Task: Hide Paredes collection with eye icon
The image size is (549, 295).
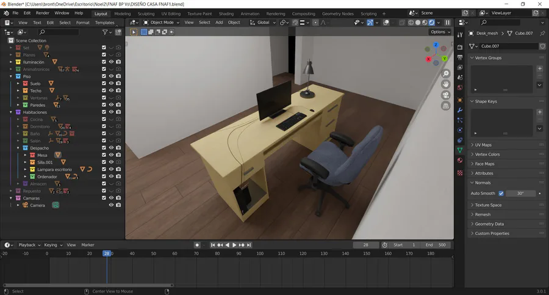Action: tap(111, 104)
